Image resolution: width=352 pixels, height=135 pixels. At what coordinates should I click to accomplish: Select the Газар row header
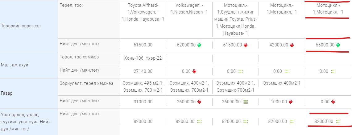click(29, 93)
